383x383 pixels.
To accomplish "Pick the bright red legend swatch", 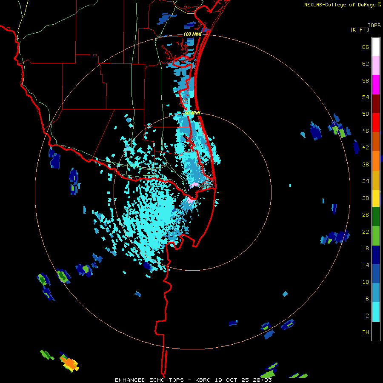I will [376, 123].
